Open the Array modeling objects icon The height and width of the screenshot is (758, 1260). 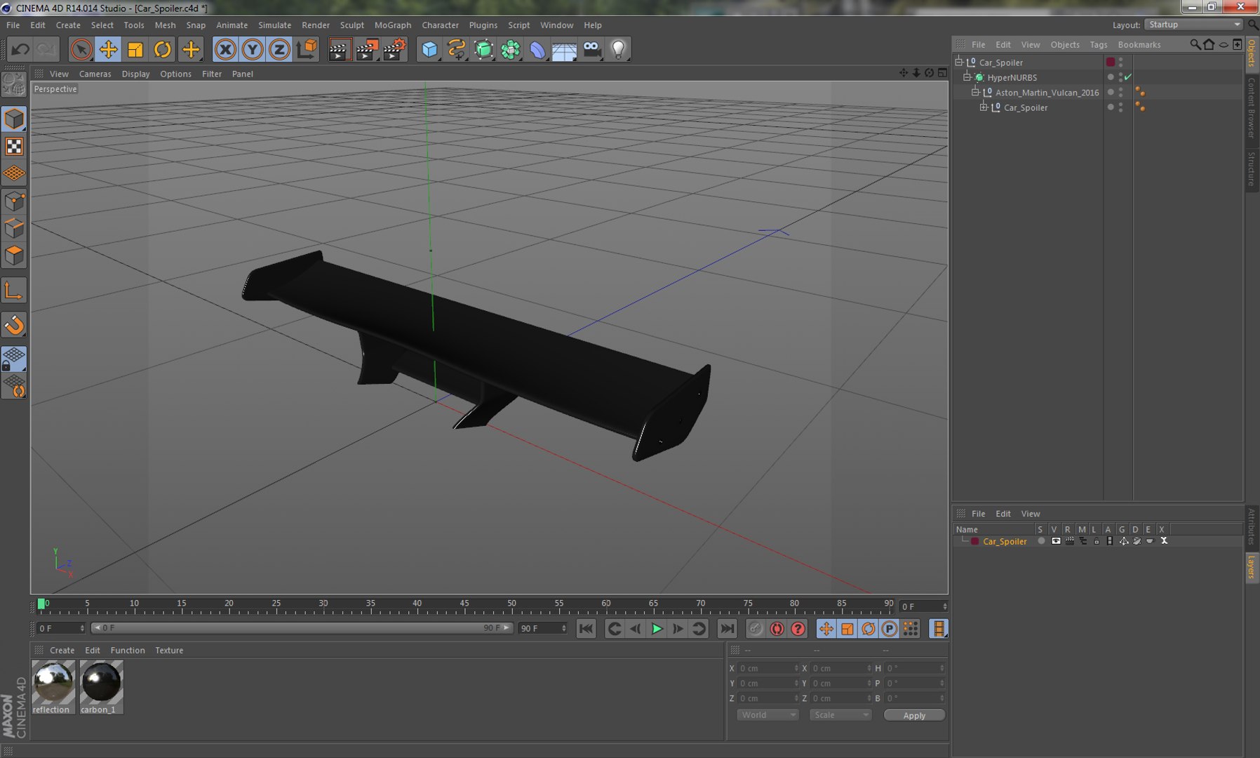511,49
